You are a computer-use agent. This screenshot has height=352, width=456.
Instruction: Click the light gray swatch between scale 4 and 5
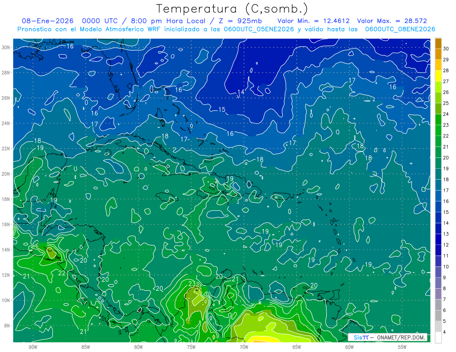coord(438,327)
